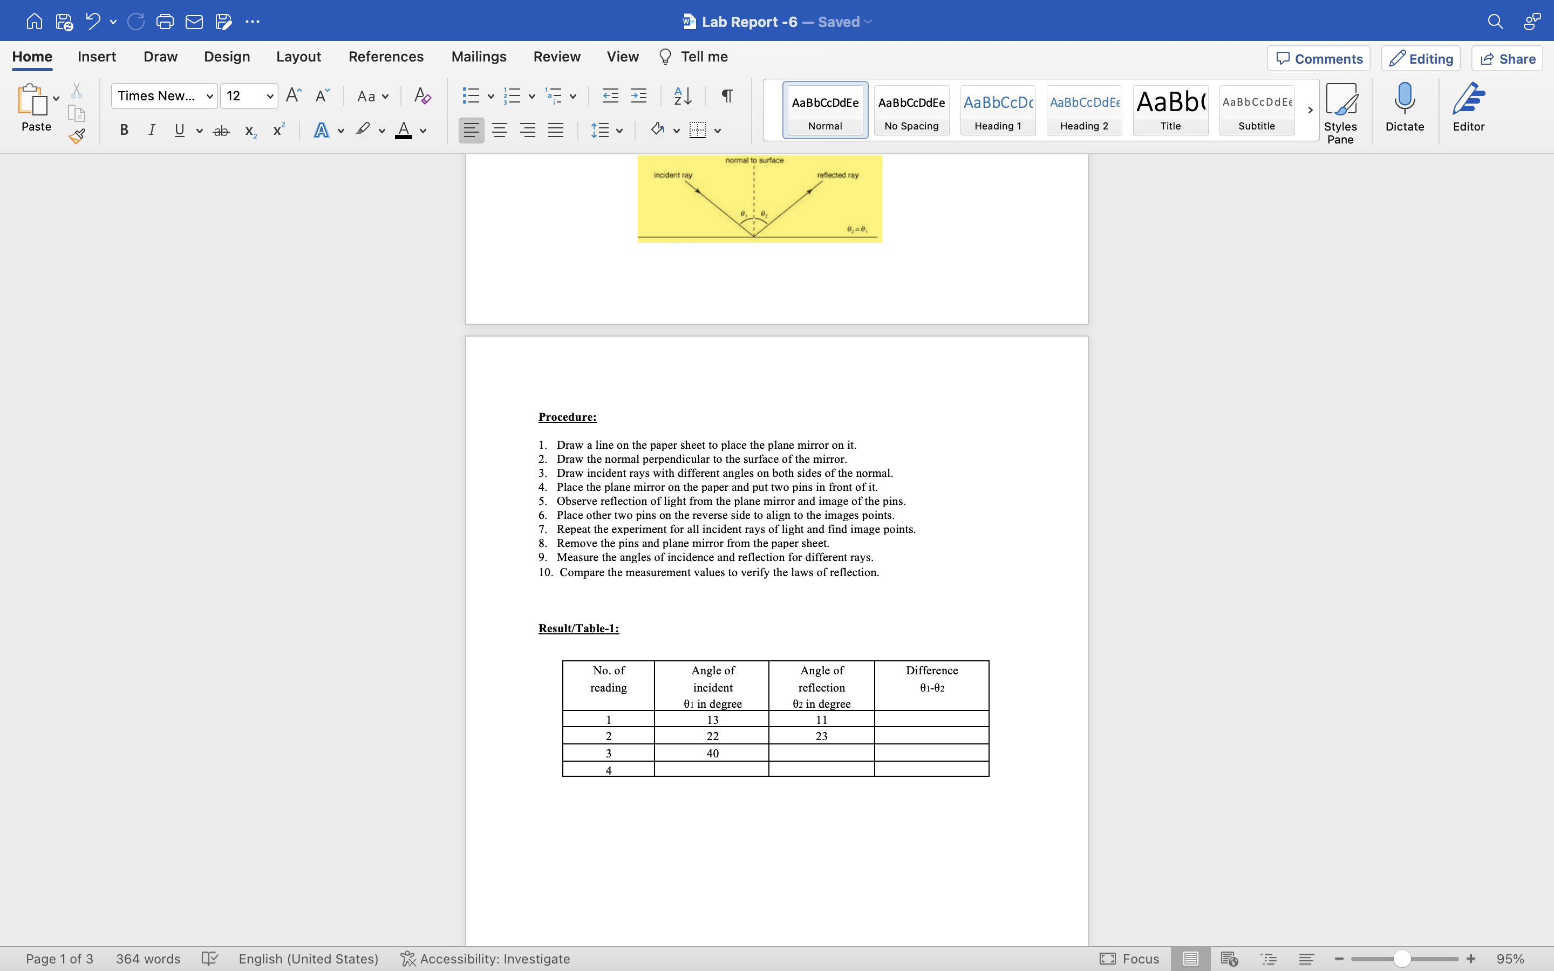Click the Sort A-Z icon
Screen dimensions: 1554x971
point(682,97)
